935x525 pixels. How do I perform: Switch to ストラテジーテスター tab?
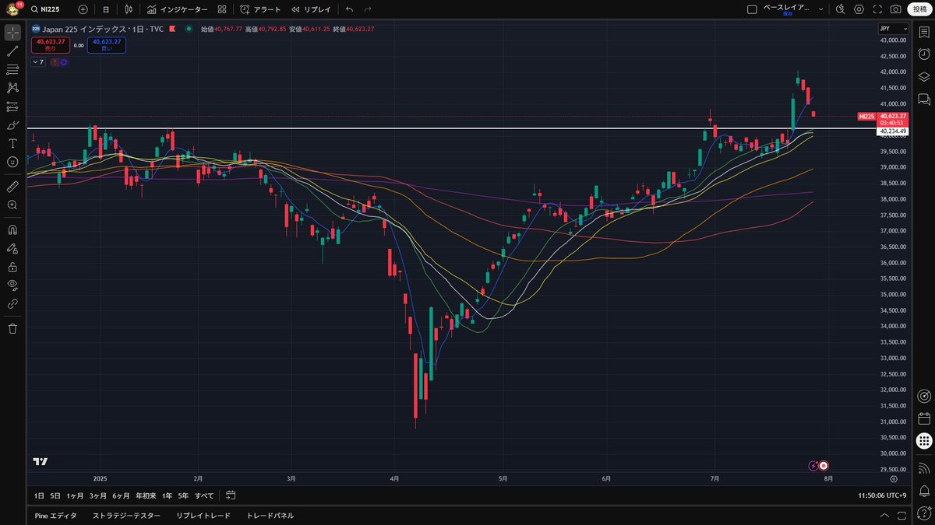tap(126, 516)
